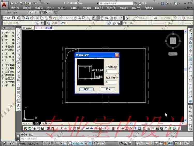
Task: Click Undo in the Quick Access toolbar
Action: [x=35, y=3]
